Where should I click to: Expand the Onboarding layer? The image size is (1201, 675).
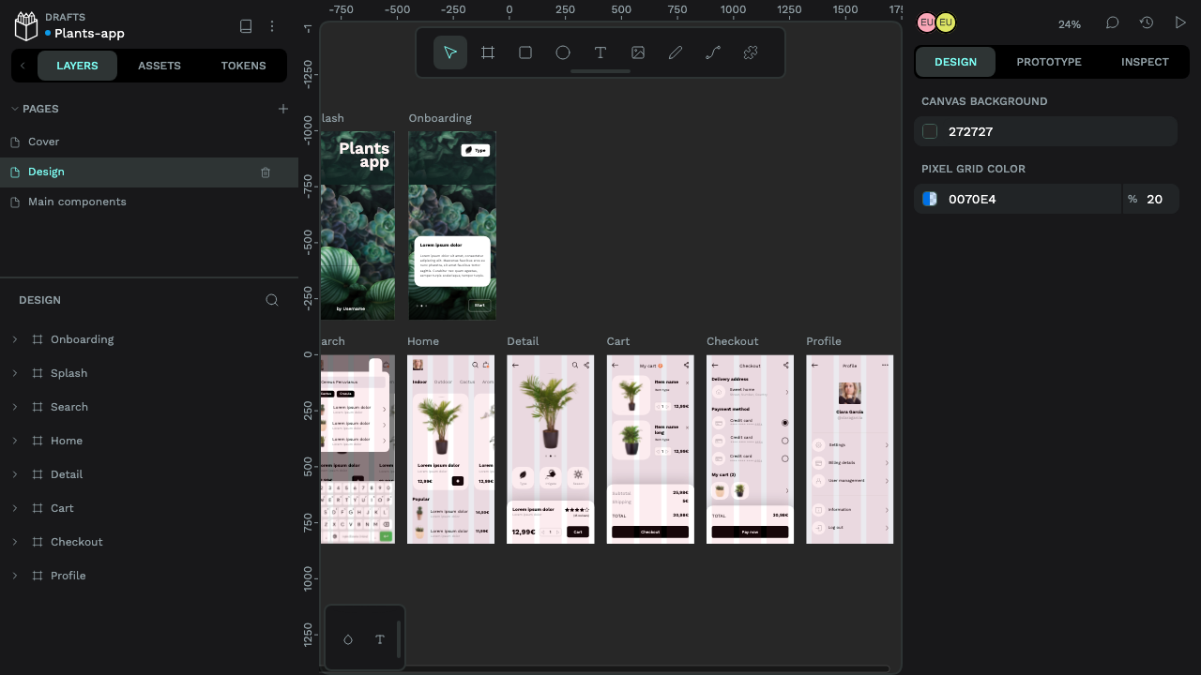[x=15, y=339]
